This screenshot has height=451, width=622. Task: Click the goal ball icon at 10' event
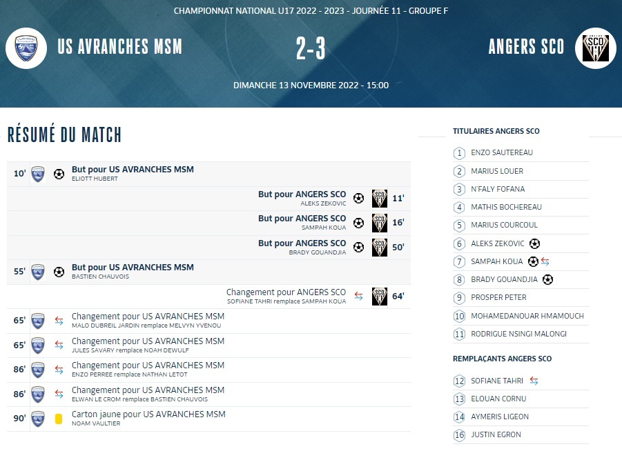tap(59, 174)
